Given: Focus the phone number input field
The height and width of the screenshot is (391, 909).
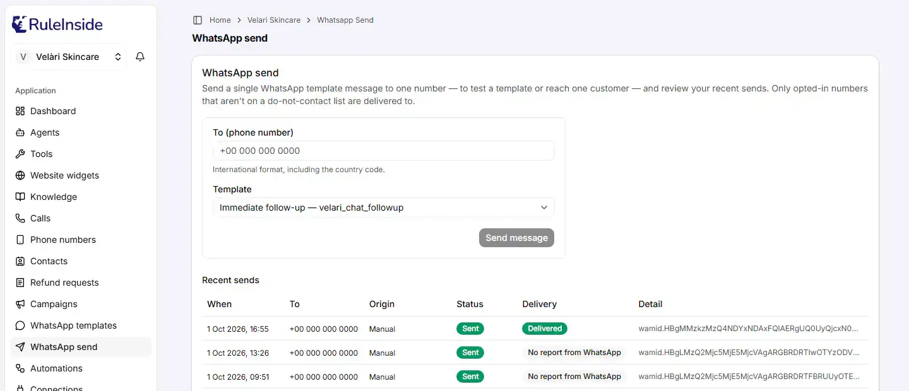Looking at the screenshot, I should coord(384,151).
